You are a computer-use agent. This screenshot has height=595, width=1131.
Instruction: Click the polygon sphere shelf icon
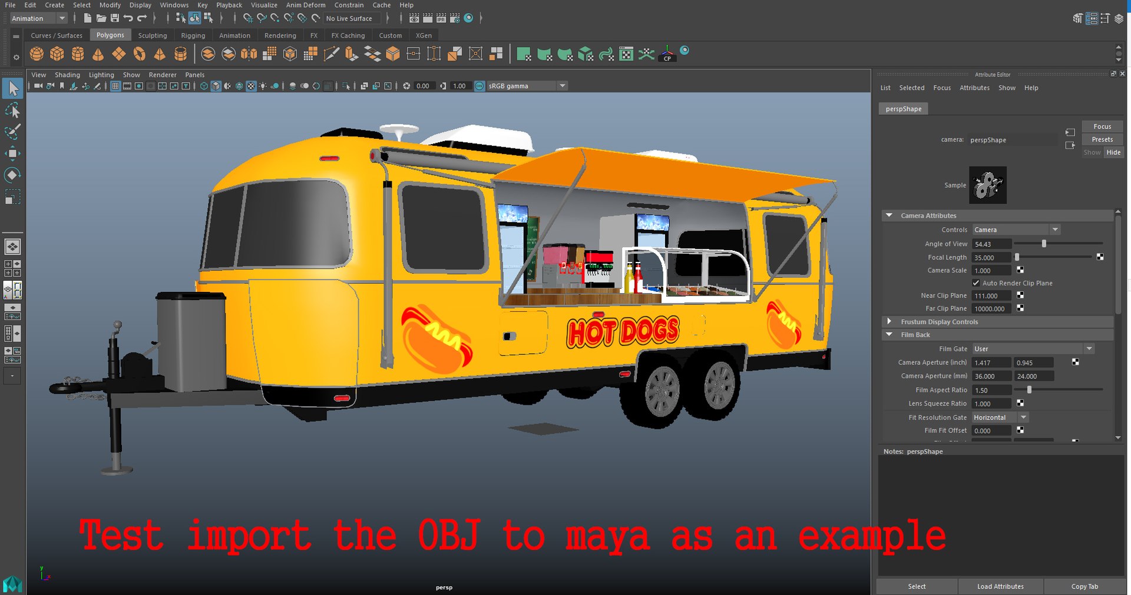tap(37, 54)
